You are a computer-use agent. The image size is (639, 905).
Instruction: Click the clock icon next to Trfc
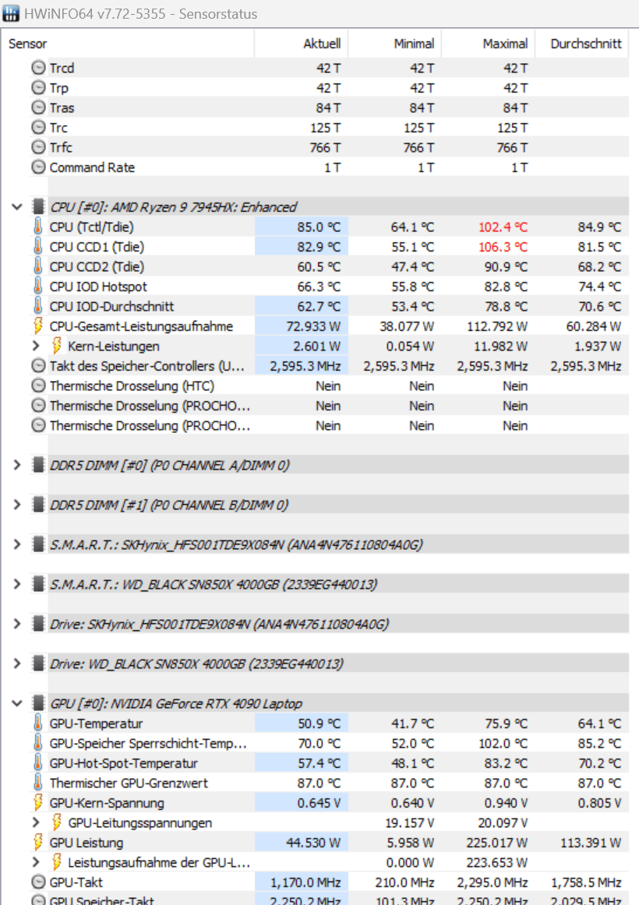38,147
